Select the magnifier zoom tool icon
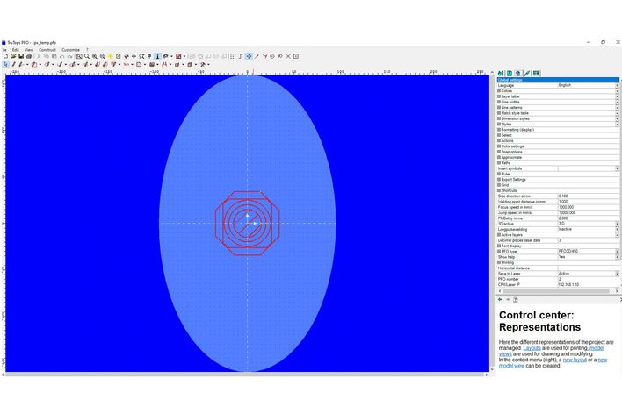The height and width of the screenshot is (414, 622). 87,56
